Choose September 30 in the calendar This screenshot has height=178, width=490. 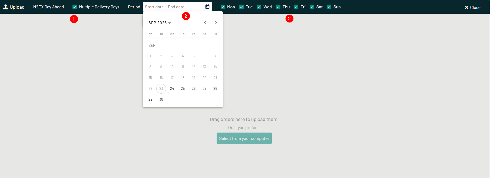(161, 99)
